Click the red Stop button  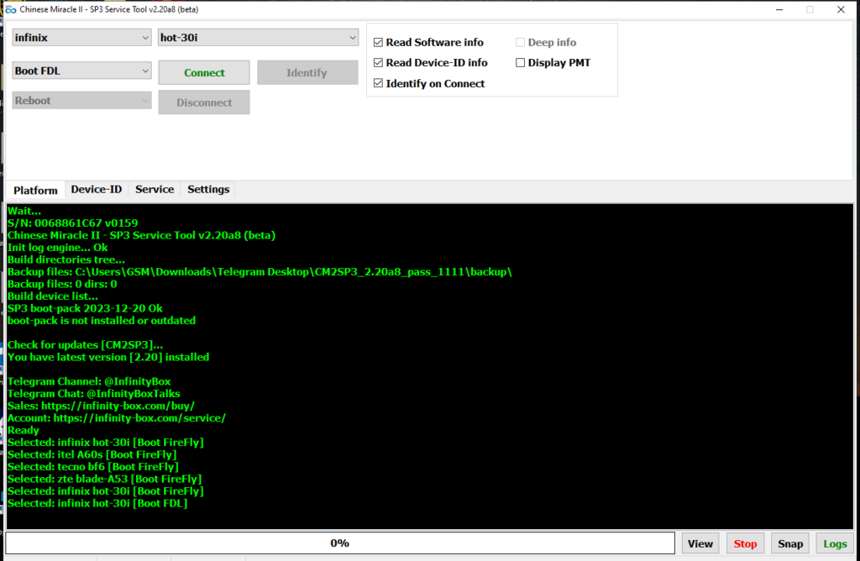[x=745, y=543]
